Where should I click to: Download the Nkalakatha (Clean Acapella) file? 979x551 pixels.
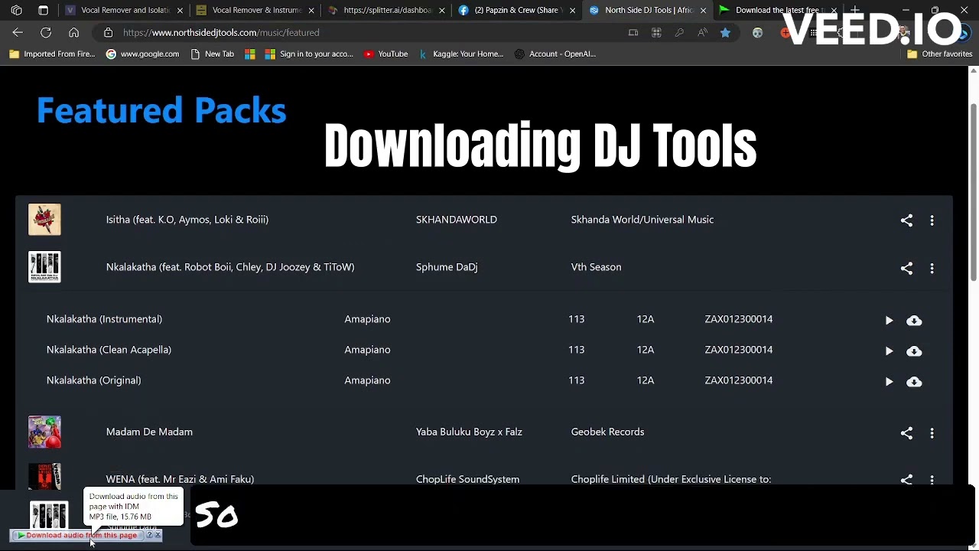914,351
